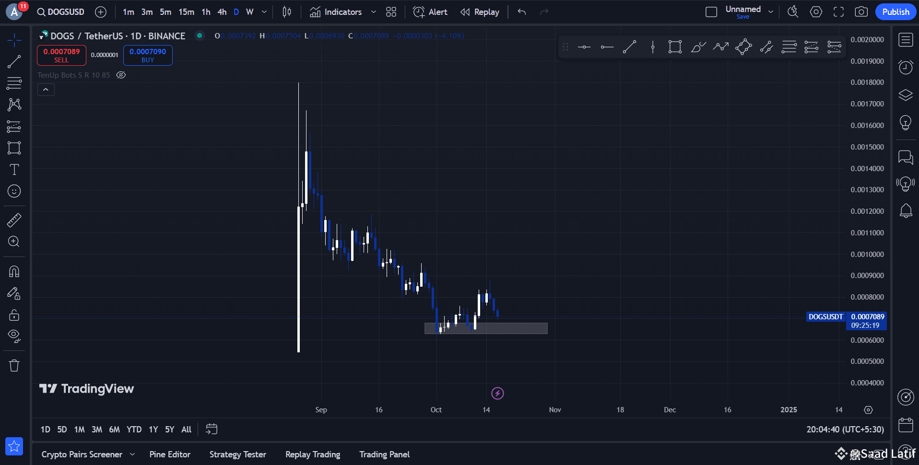This screenshot has width=919, height=465.
Task: Open the patterns tool in left sidebar
Action: 14,105
